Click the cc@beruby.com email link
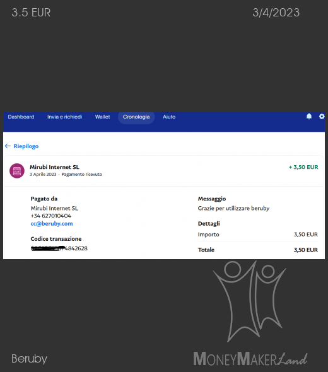 pyautogui.click(x=52, y=223)
